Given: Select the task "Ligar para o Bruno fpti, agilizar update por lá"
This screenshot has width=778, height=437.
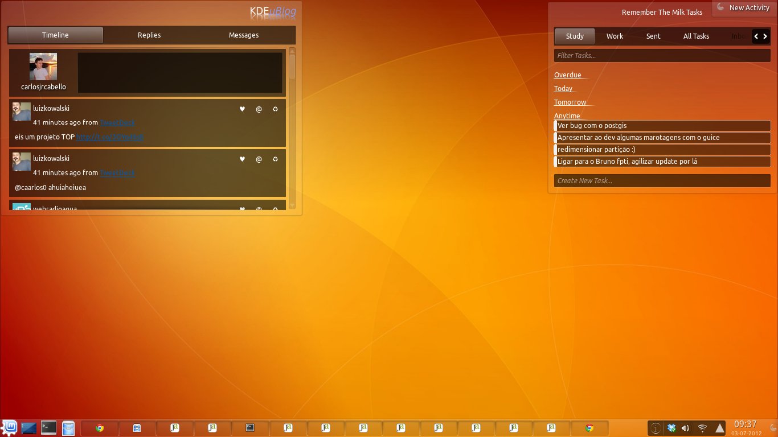Looking at the screenshot, I should [x=662, y=162].
